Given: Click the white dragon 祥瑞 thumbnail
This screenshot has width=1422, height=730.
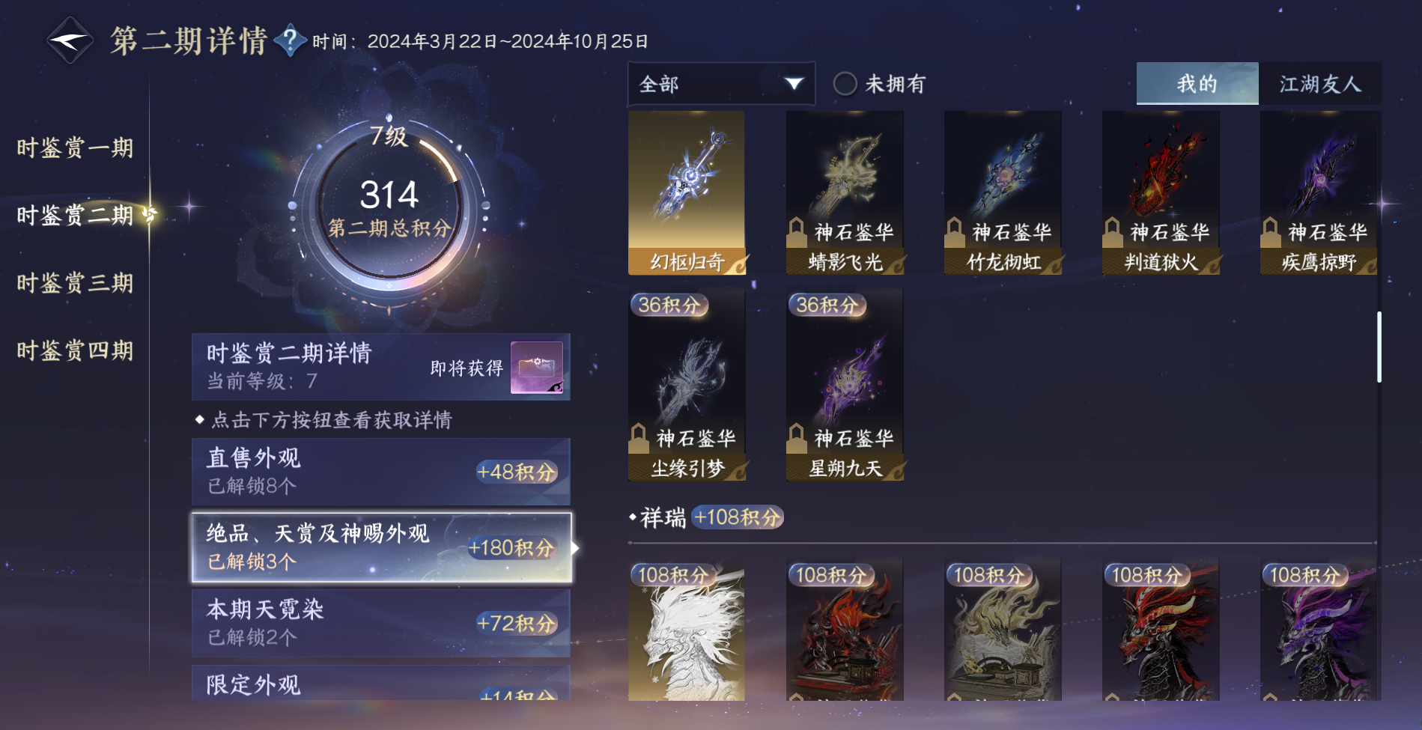Looking at the screenshot, I should point(687,630).
